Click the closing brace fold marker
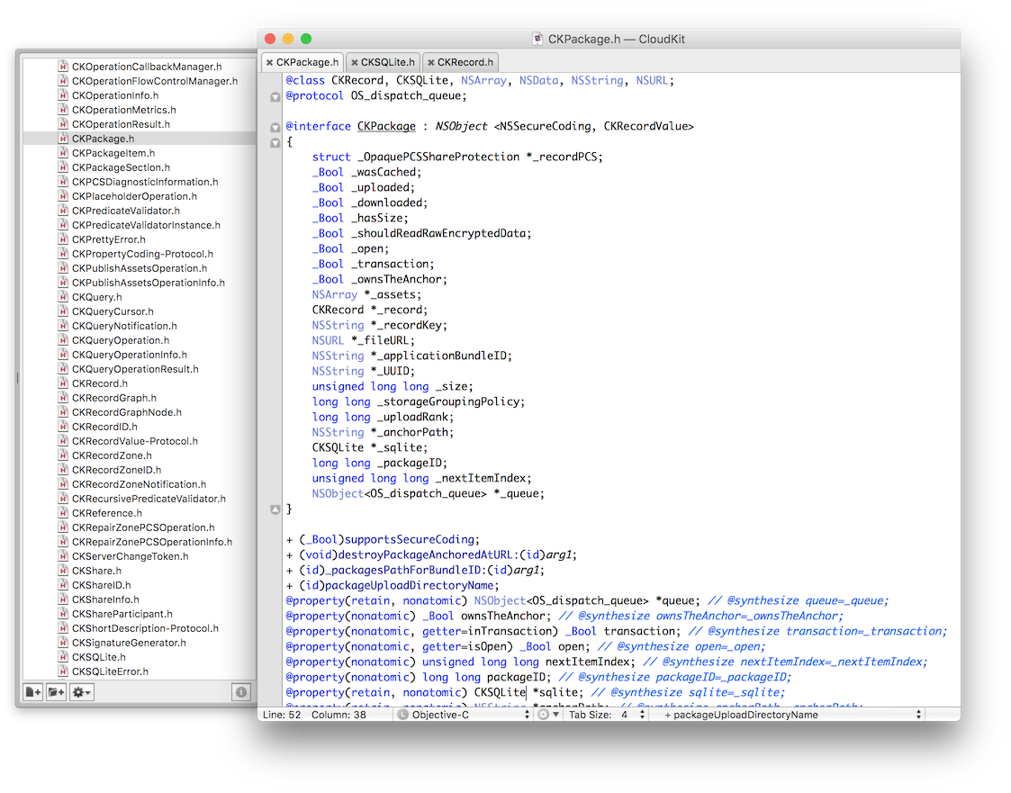 click(x=275, y=509)
